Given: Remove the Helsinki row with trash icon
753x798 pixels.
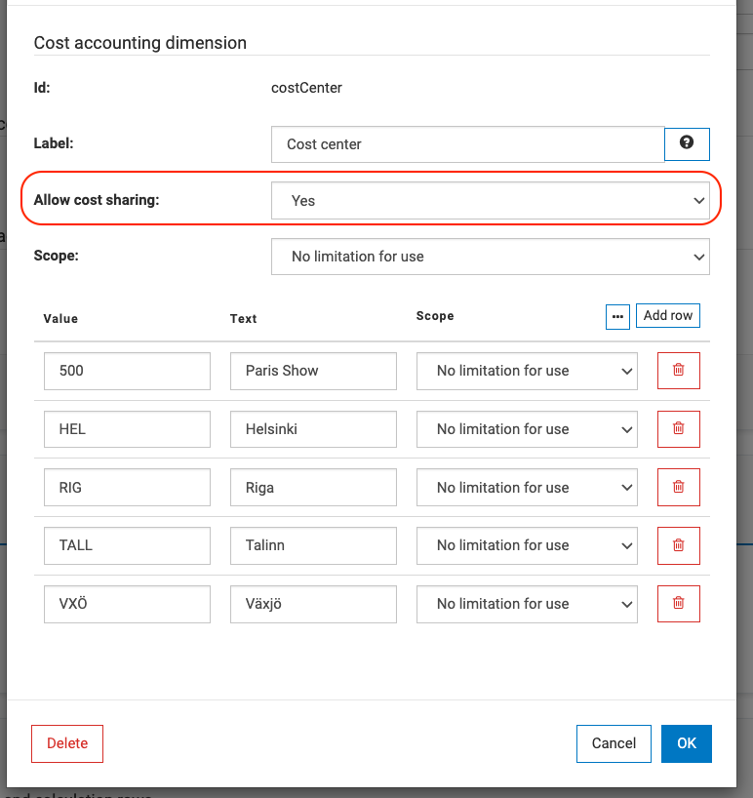Looking at the screenshot, I should (679, 429).
